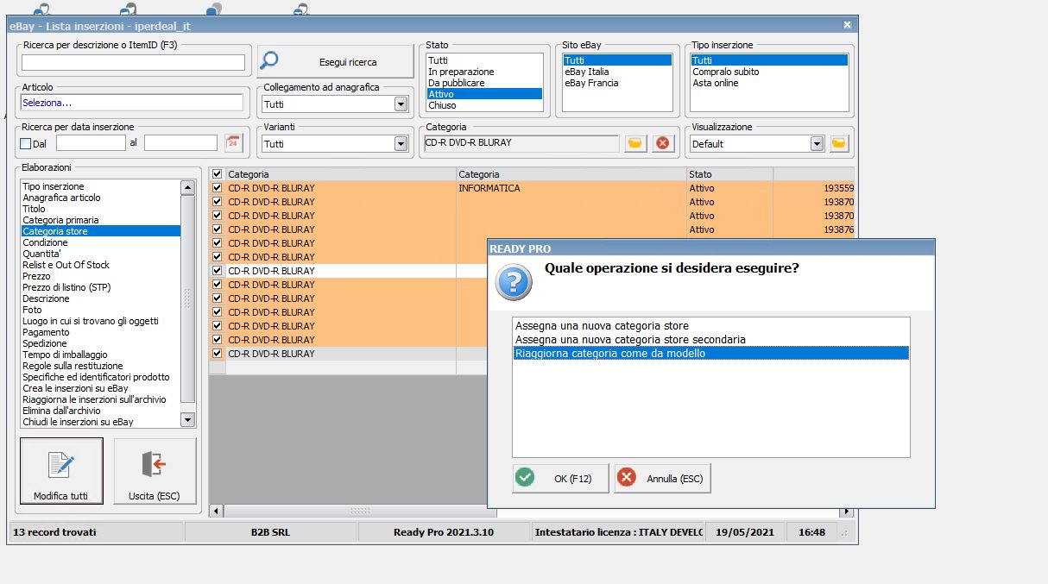
Task: Select 'Tempo di imballaggio'
Action: click(x=101, y=355)
